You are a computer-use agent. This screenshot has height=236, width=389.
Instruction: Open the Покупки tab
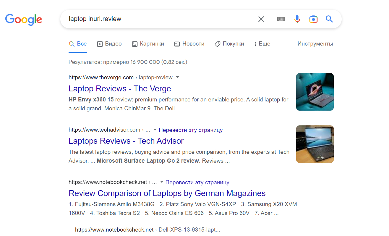(x=229, y=44)
